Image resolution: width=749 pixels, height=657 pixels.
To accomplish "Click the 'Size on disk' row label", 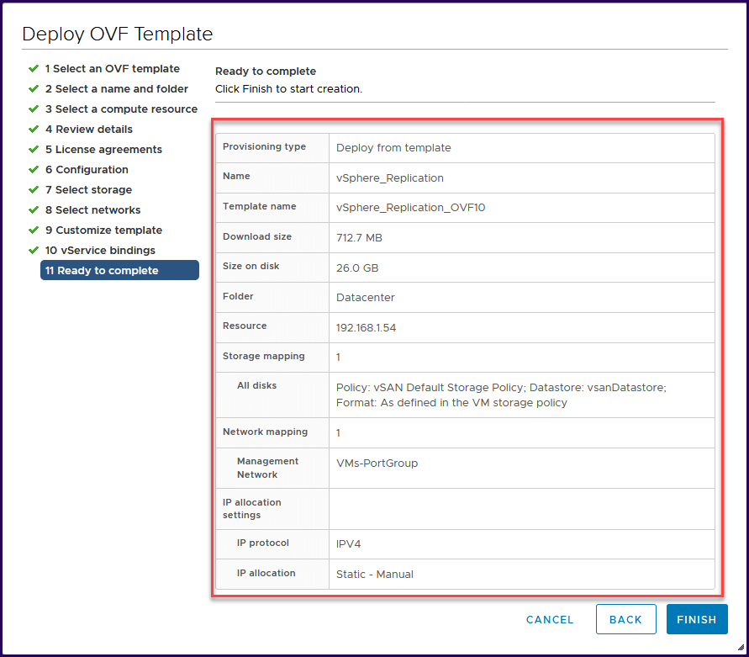I will coord(251,266).
